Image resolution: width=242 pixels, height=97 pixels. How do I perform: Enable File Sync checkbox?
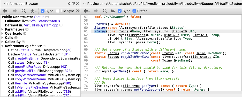(x=58, y=11)
